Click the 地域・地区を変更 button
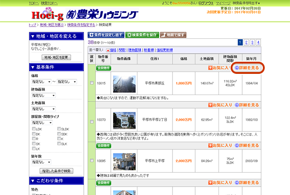This screenshot has height=195, width=290. (56, 58)
